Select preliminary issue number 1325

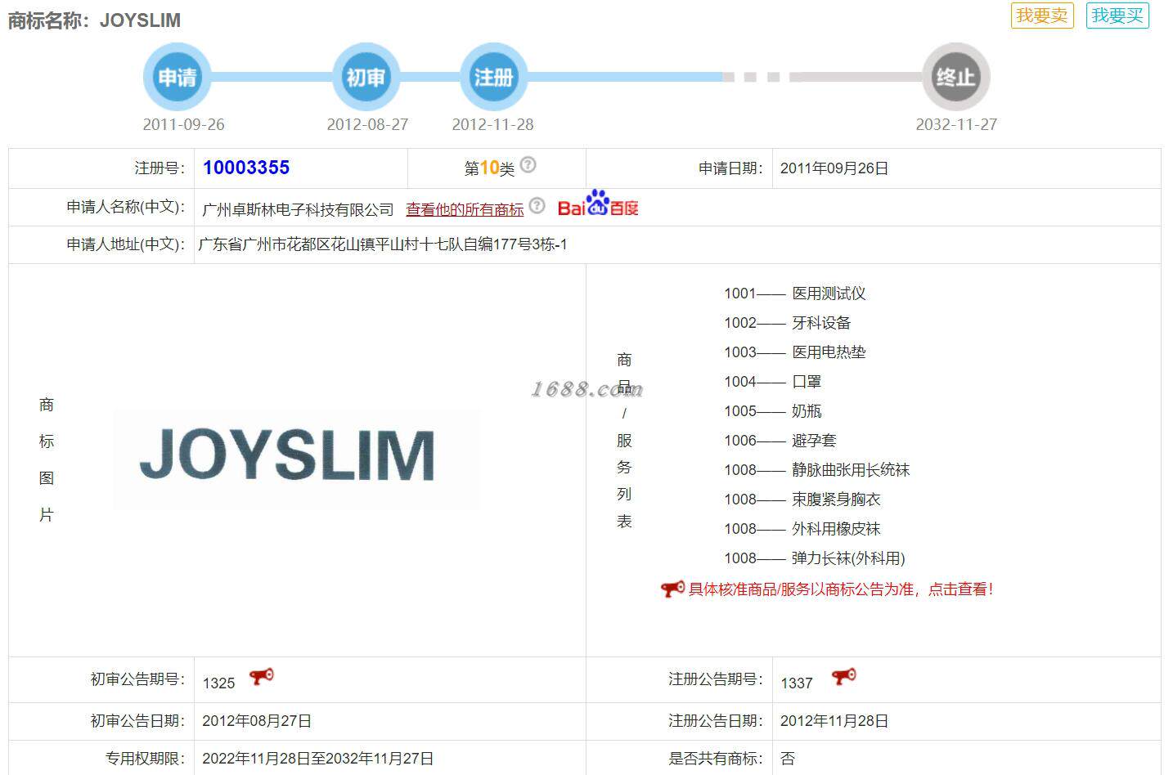(219, 683)
